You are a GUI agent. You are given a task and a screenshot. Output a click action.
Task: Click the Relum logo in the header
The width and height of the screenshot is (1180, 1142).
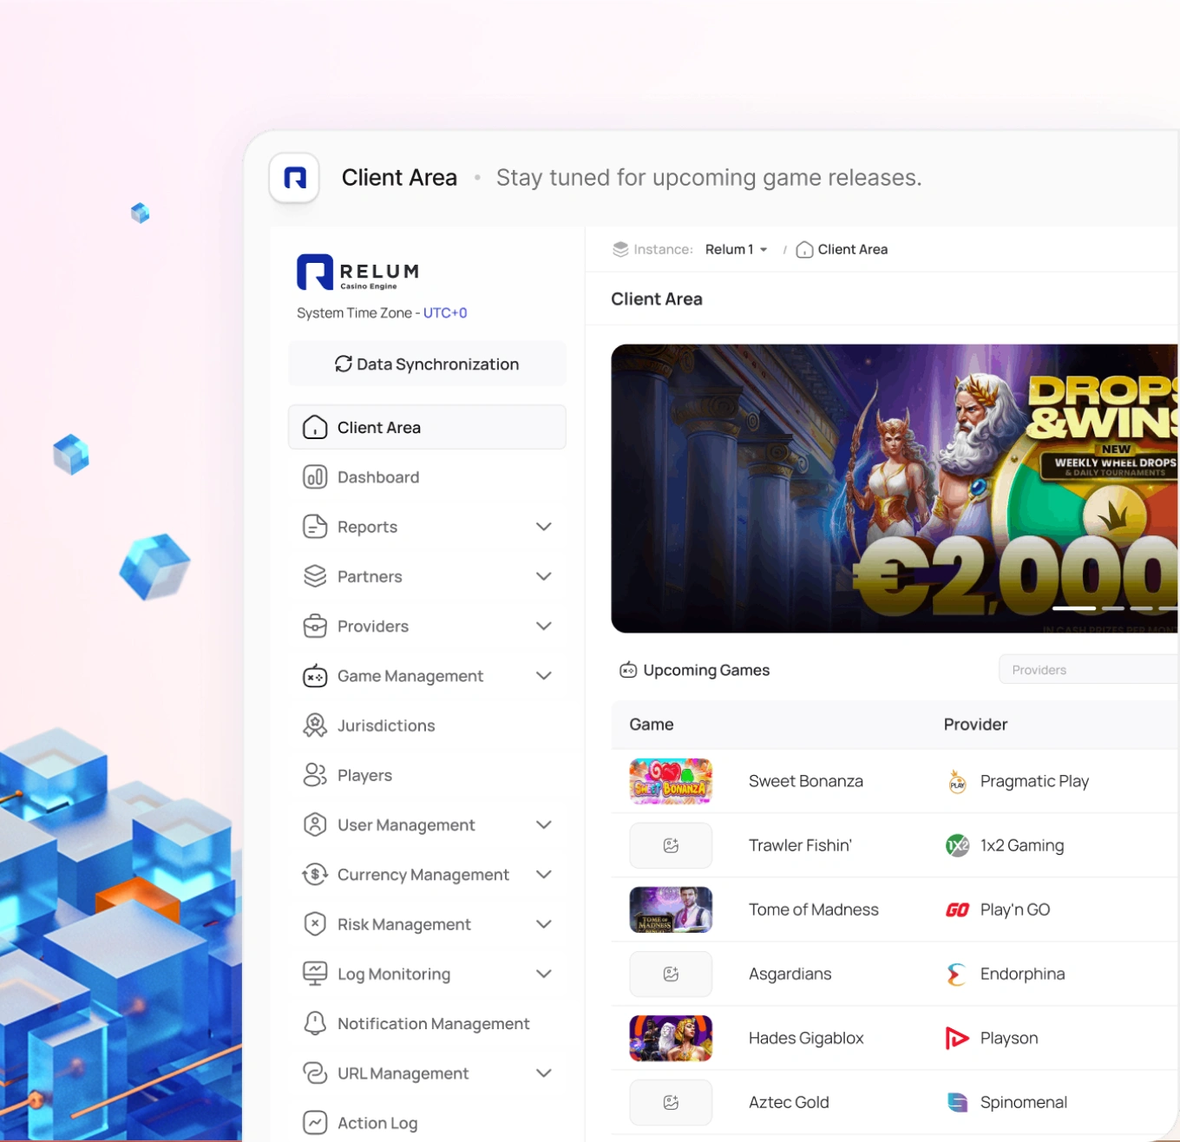294,178
